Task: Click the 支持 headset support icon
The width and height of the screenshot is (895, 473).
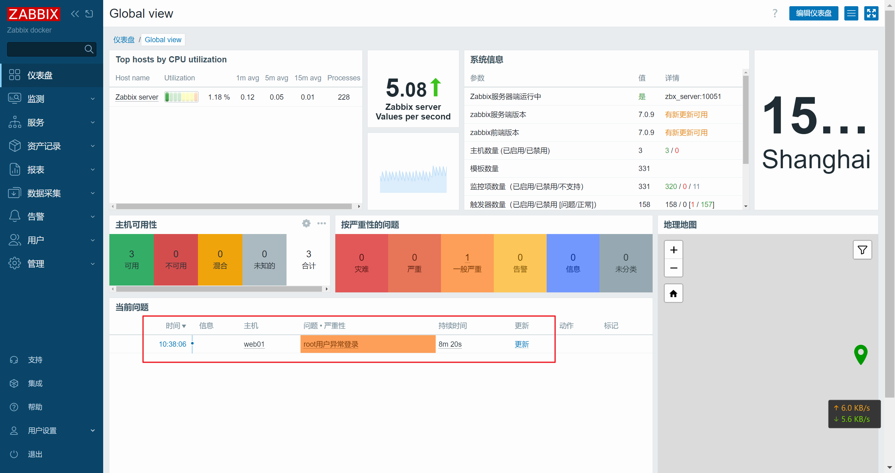Action: tap(14, 360)
